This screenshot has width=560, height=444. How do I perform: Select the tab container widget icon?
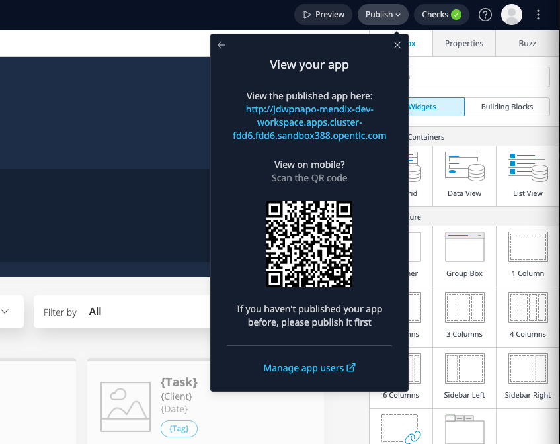[464, 428]
